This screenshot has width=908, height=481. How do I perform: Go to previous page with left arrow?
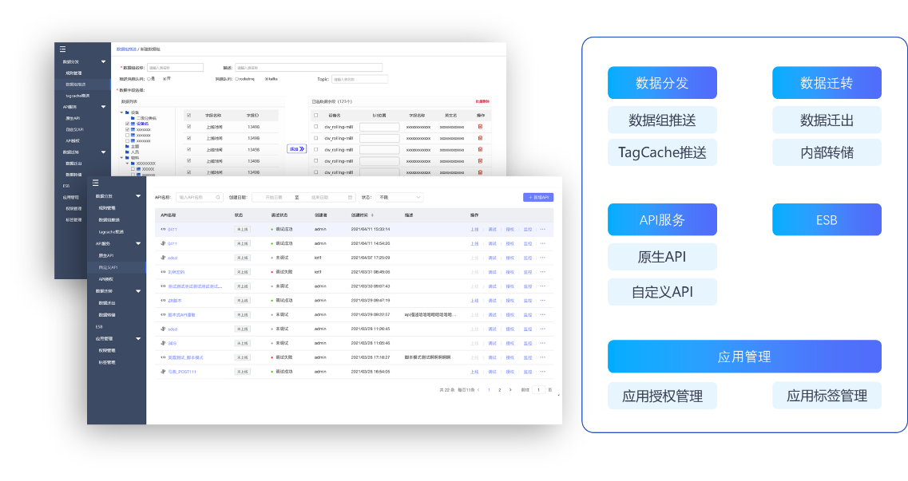pyautogui.click(x=478, y=389)
